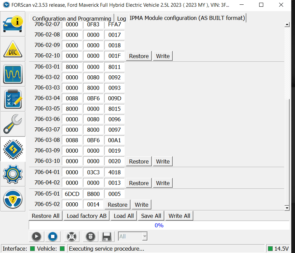Click Write for block 706-03-10

[x=163, y=161]
